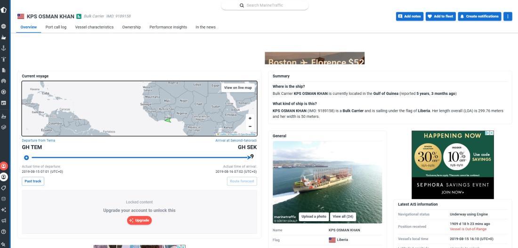Click the price tag icon in sidebar
The image size is (518, 248).
coord(4,188)
